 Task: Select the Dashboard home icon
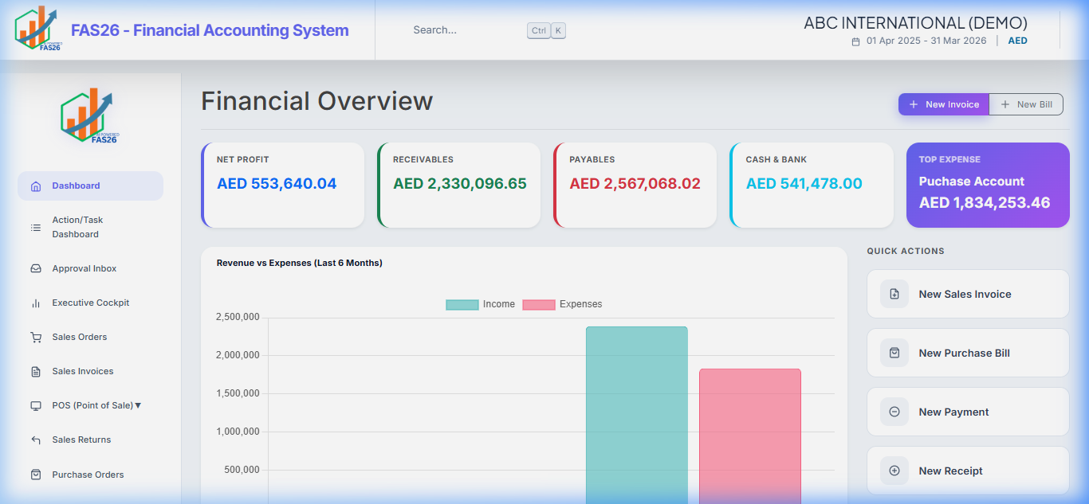(x=35, y=185)
